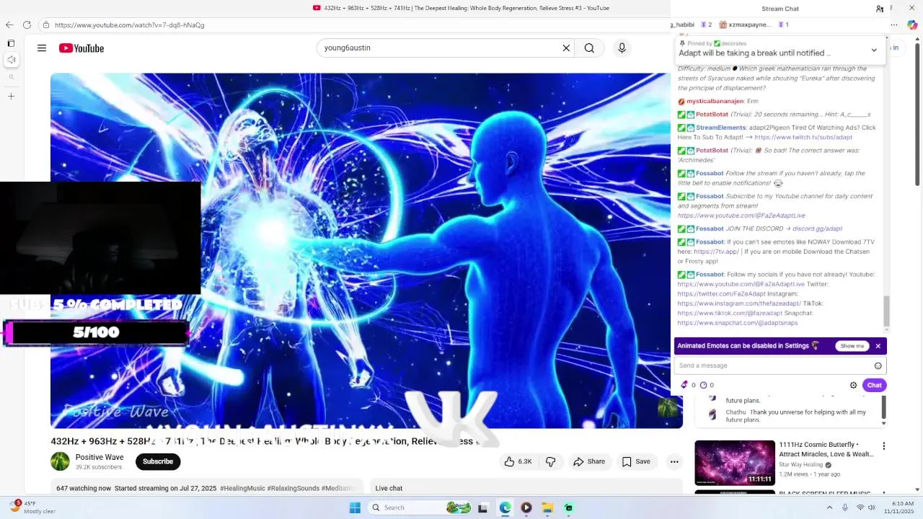Open the instagram.com/thefazeadapt link
Viewport: 923px width, 519px height.
(x=739, y=303)
